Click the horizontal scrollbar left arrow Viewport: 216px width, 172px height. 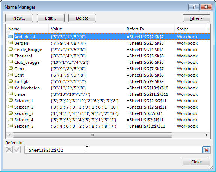[9, 135]
